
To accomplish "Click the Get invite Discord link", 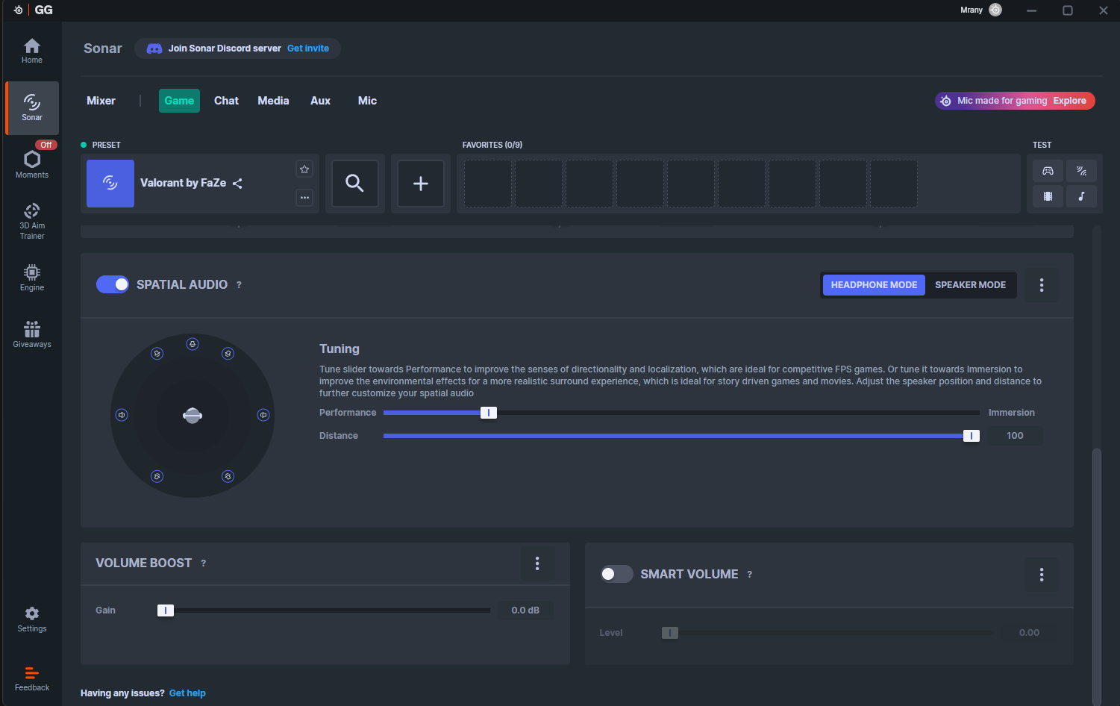I will (x=307, y=49).
